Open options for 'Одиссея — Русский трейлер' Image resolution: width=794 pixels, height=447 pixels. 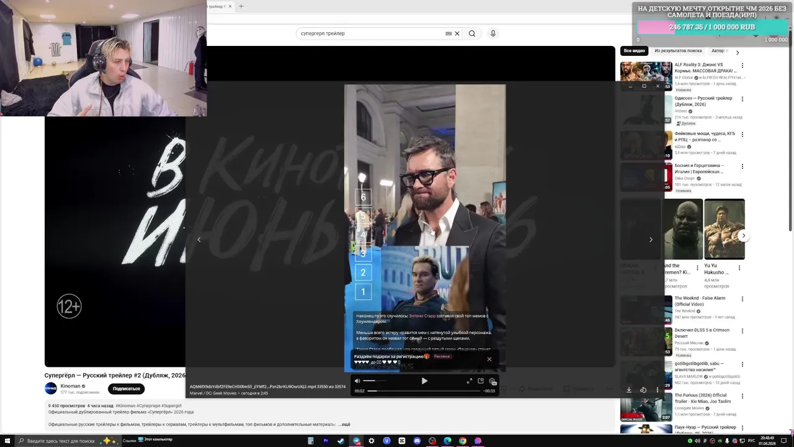(742, 99)
